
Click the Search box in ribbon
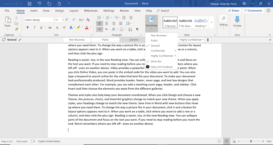[163, 11]
